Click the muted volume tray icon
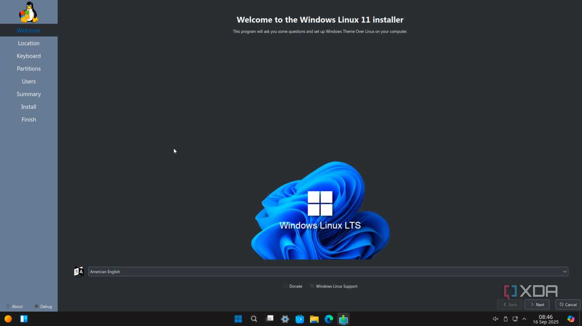The image size is (582, 326). (495, 319)
